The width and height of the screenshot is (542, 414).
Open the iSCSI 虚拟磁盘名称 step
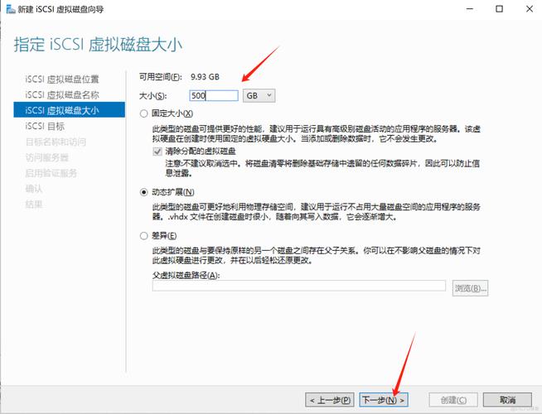(62, 94)
